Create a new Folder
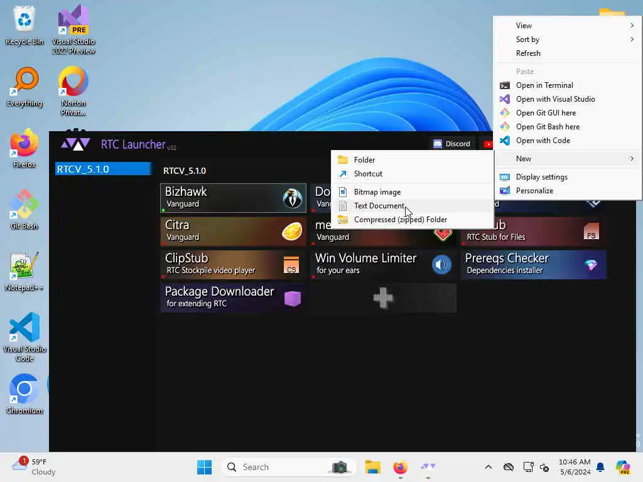643x482 pixels. (412, 160)
